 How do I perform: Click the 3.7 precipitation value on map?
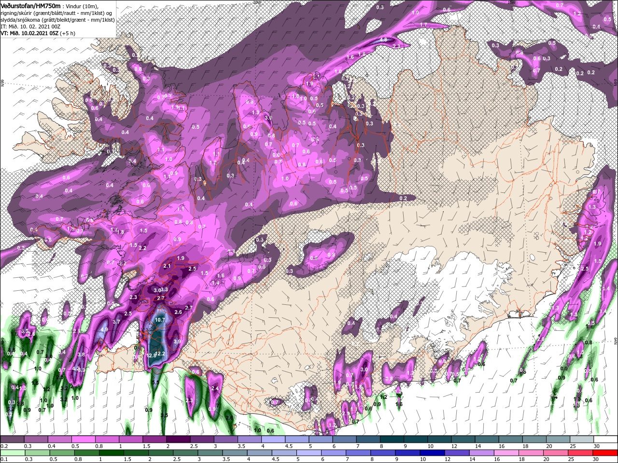pyautogui.click(x=116, y=322)
